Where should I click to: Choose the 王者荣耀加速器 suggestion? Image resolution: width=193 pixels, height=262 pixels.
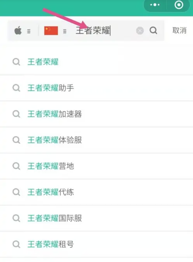tap(96, 114)
